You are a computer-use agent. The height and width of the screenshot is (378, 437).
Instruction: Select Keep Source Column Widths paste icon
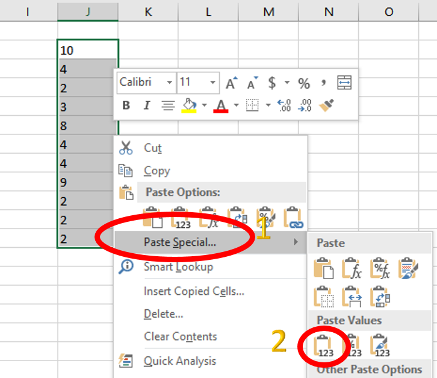[x=352, y=296]
